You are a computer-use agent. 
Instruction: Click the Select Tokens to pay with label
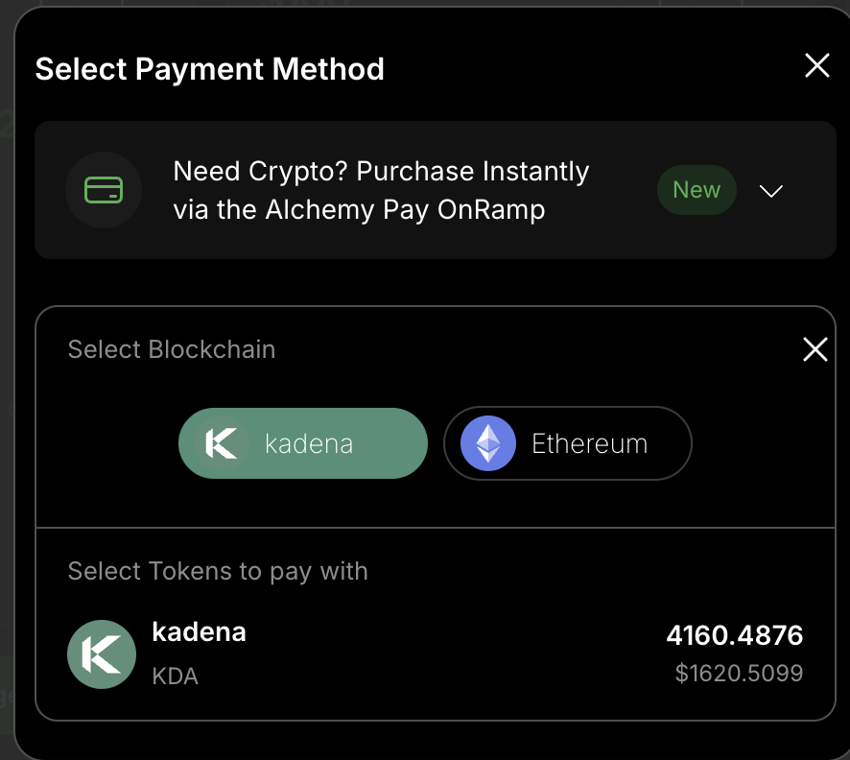point(218,572)
